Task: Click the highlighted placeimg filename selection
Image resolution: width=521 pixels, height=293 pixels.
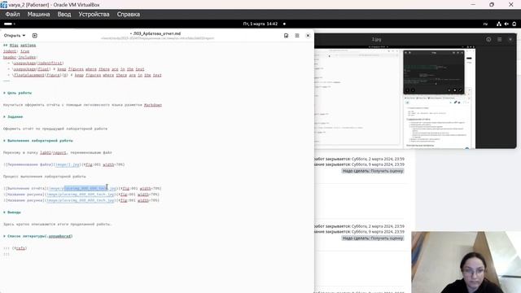Action: click(85, 188)
